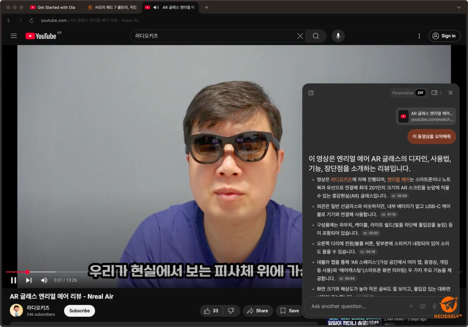
Task: Click the video title AR 글래스 엔리얼 에어 리뷰
Action: point(61,296)
